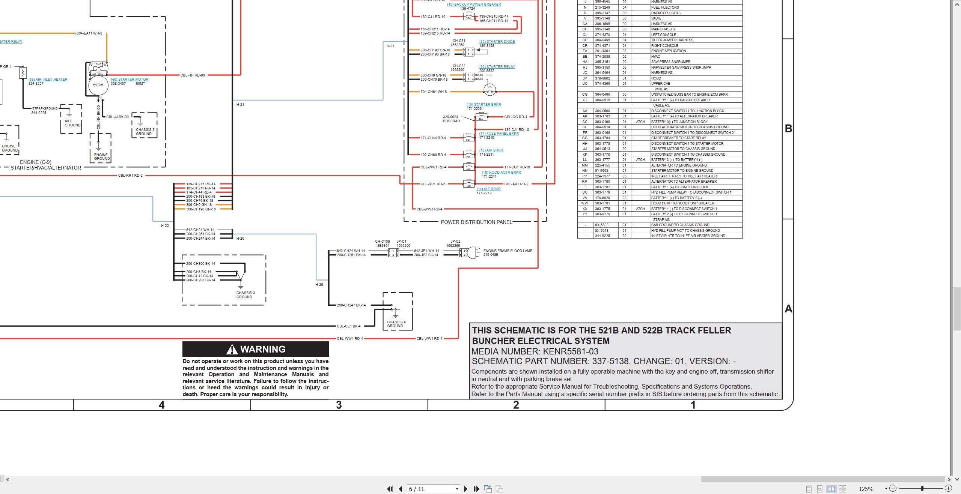The width and height of the screenshot is (961, 494).
Task: Open the (17) FUSE PANEL BRKR link
Action: (499, 134)
